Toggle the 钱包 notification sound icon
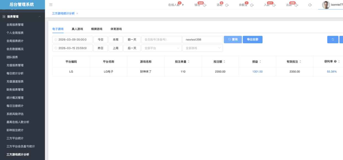Image resolution: width=343 pixels, height=160 pixels. (x=205, y=5)
